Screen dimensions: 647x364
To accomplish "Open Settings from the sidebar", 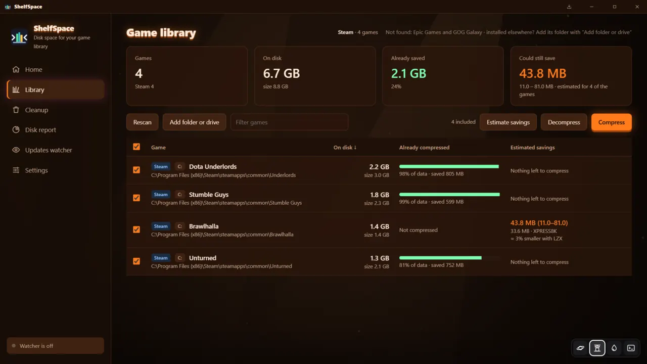I will click(x=56, y=170).
